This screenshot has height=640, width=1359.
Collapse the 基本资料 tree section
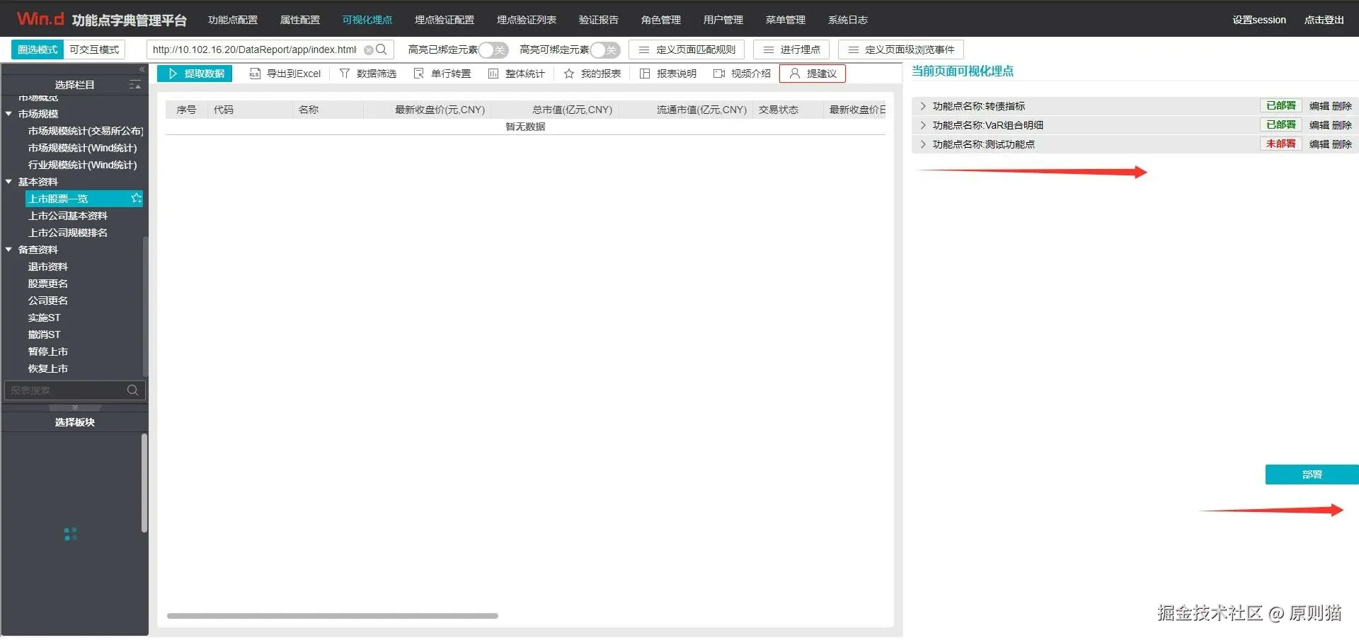(x=8, y=181)
